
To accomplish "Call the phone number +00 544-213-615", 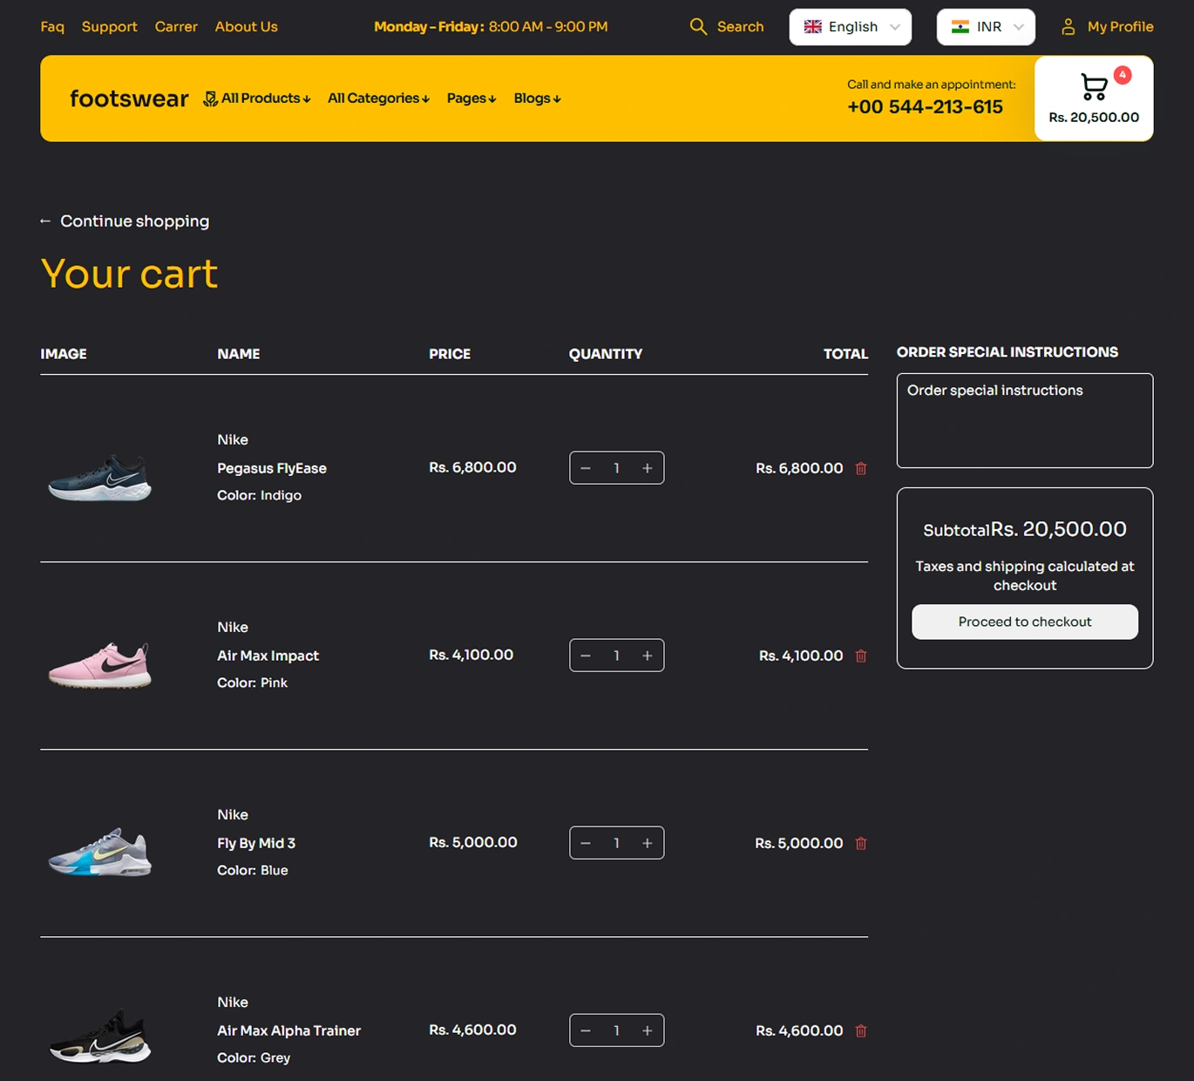I will 925,107.
